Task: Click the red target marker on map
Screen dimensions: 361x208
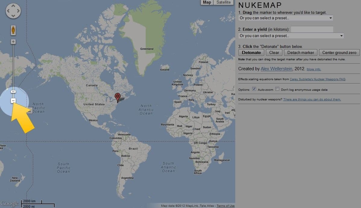Action: (x=118, y=97)
